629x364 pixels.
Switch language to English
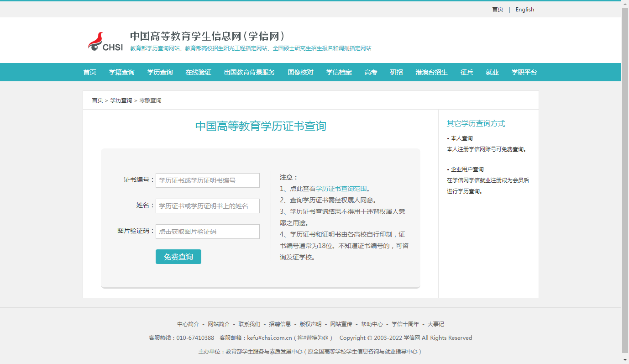pyautogui.click(x=525, y=10)
